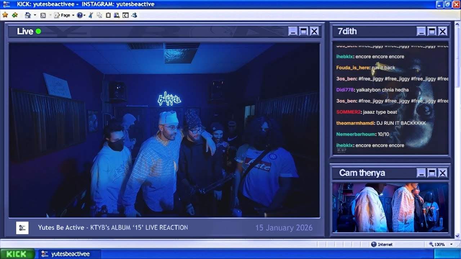This screenshot has height=259, width=461.
Task: Click Nemeerbarhoum '10/10' chat message
Action: (x=363, y=134)
